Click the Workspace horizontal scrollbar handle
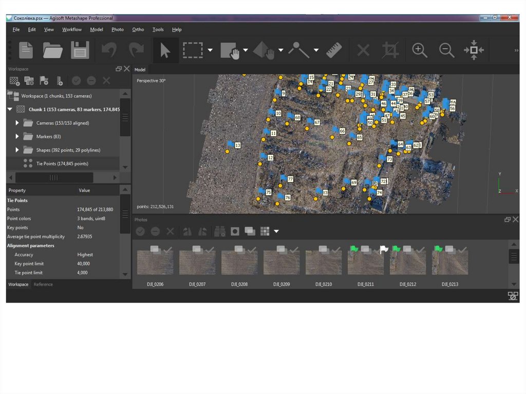Screen dimensions: 526x394 tap(54, 177)
